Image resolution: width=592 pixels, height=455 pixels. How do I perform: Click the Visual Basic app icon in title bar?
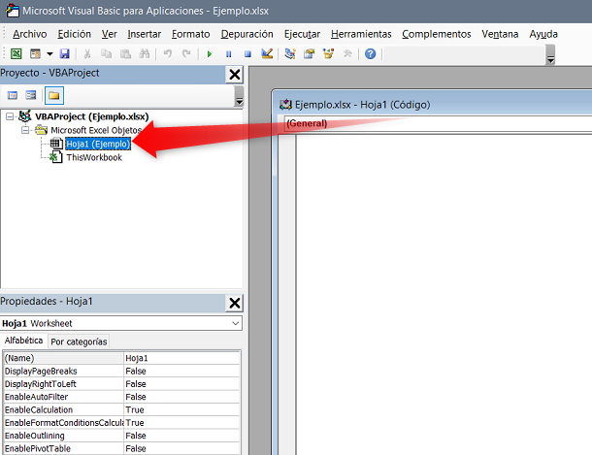(x=12, y=10)
